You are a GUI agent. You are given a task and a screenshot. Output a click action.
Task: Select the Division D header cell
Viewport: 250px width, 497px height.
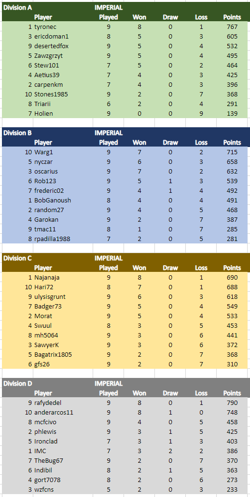tap(18, 383)
